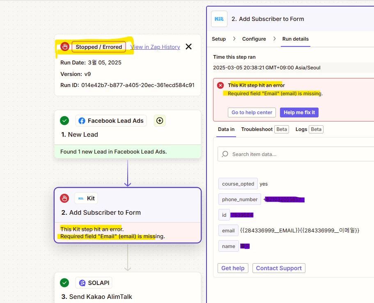Open the Logs Beta tab

[x=310, y=129]
